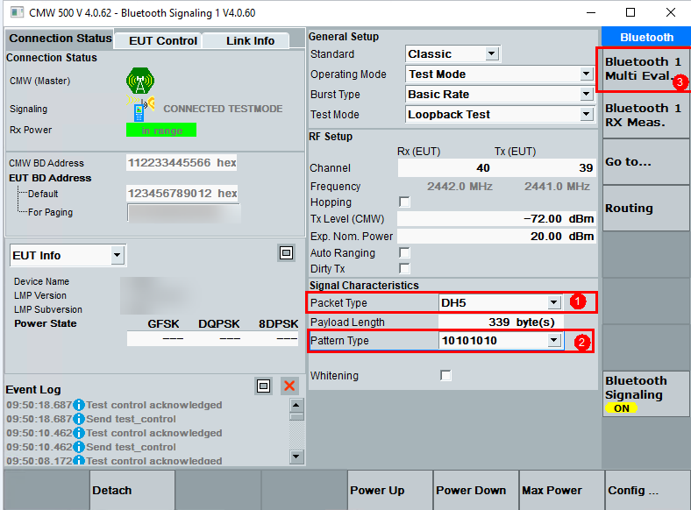Click the DQPSK power state column header

click(219, 324)
